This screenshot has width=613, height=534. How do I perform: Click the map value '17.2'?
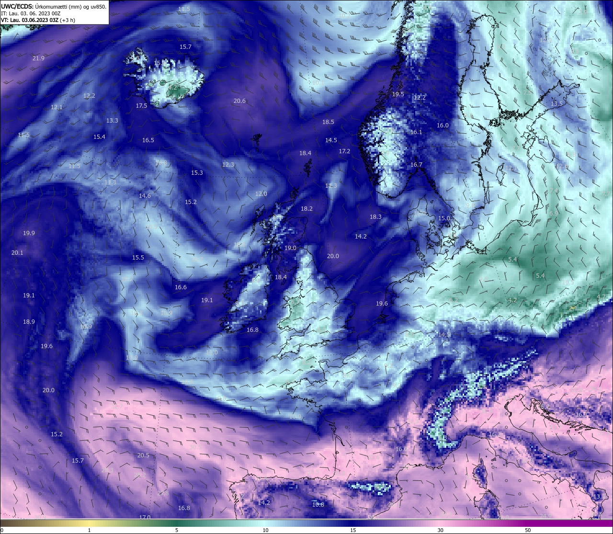344,151
